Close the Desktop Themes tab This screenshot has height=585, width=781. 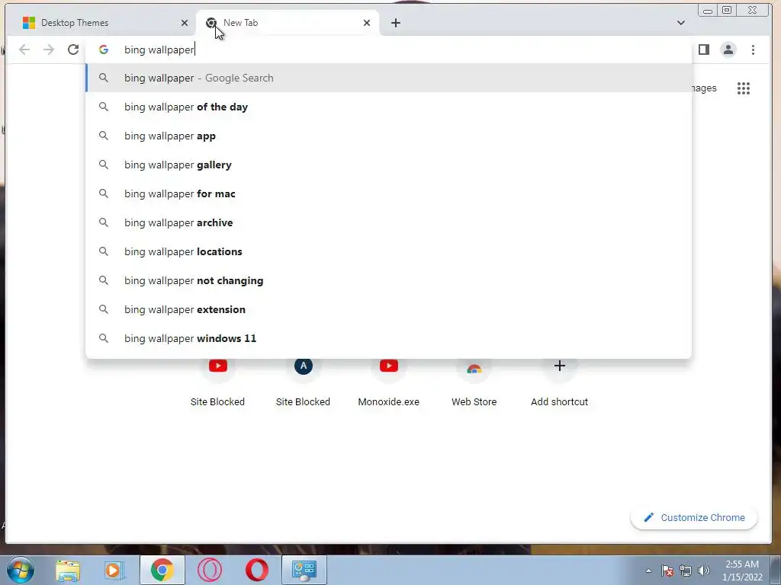[185, 23]
